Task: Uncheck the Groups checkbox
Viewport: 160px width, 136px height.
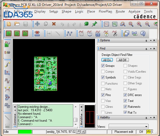Action: point(103,65)
